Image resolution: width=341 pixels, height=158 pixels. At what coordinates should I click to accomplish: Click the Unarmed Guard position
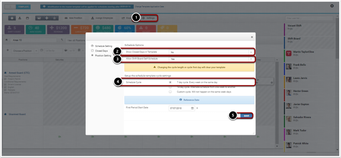17,114
